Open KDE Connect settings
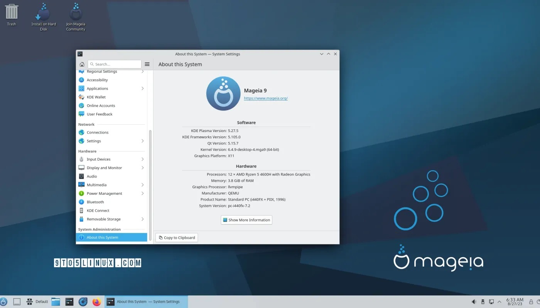 coord(112,211)
